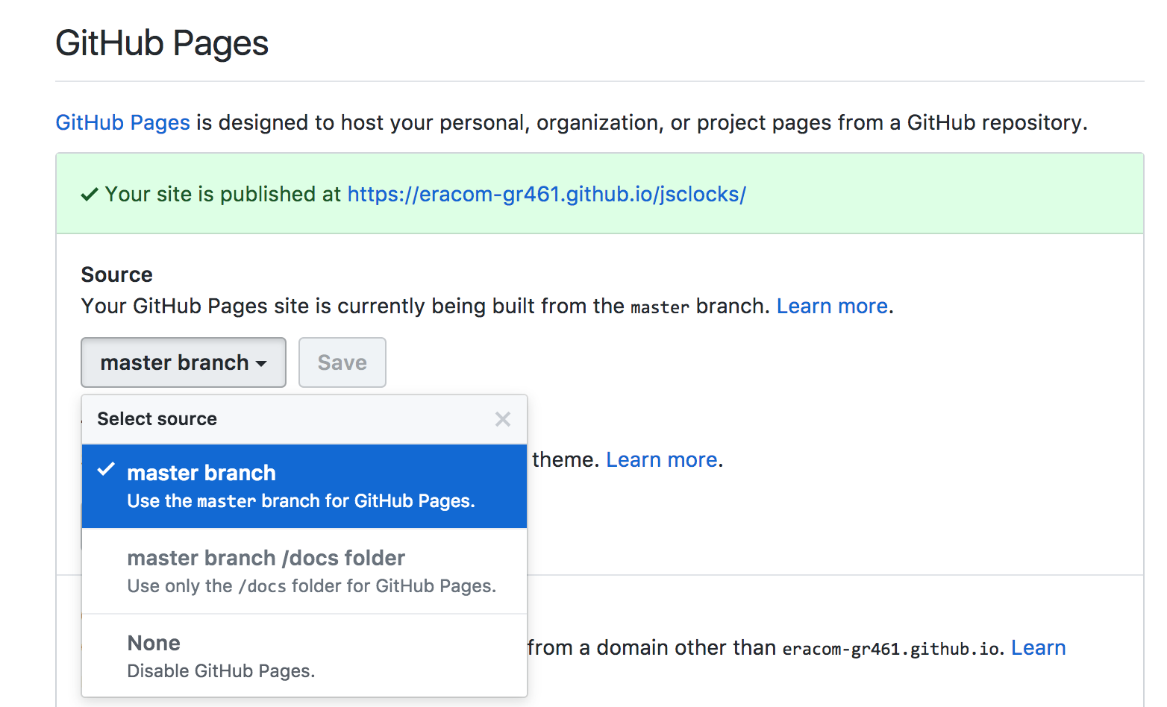Click the Save button
Viewport: 1167px width, 707px height.
click(342, 362)
